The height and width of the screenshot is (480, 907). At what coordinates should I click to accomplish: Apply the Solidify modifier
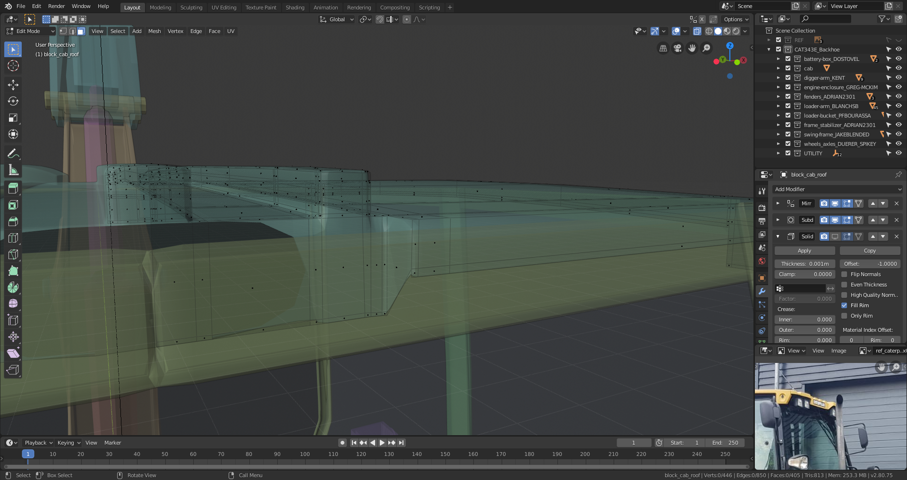tap(804, 251)
